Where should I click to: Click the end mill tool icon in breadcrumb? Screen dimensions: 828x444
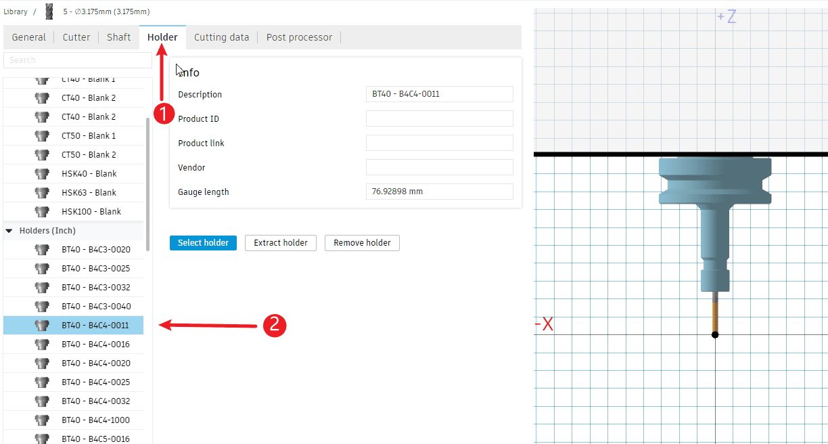coord(49,12)
